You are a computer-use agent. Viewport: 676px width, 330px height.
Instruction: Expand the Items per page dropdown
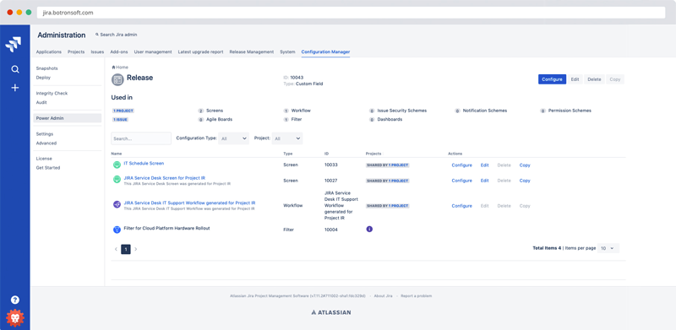pyautogui.click(x=608, y=248)
